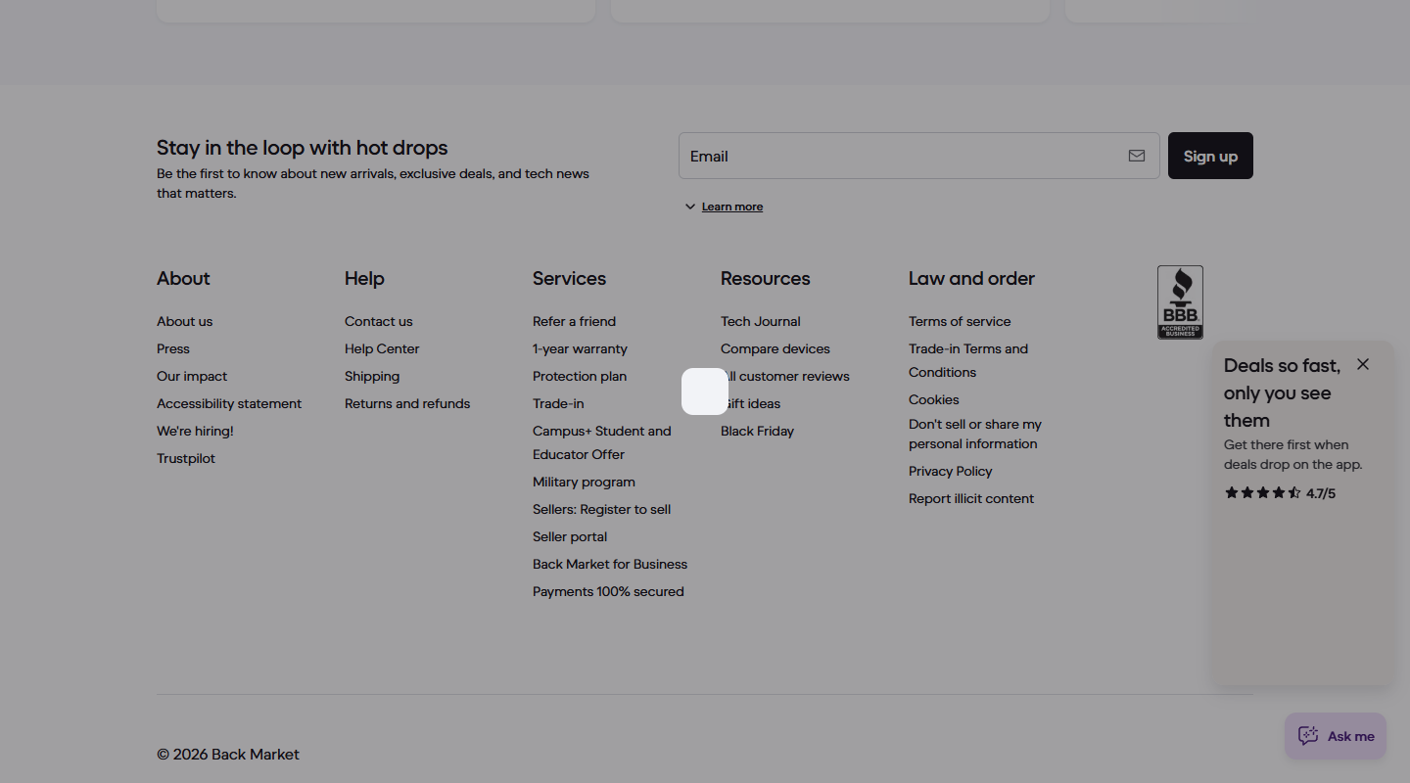Expand the Learn more disclosure

pyautogui.click(x=724, y=207)
